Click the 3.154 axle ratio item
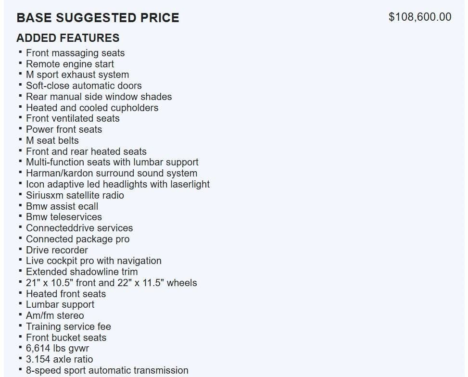The image size is (468, 377). pyautogui.click(x=59, y=359)
